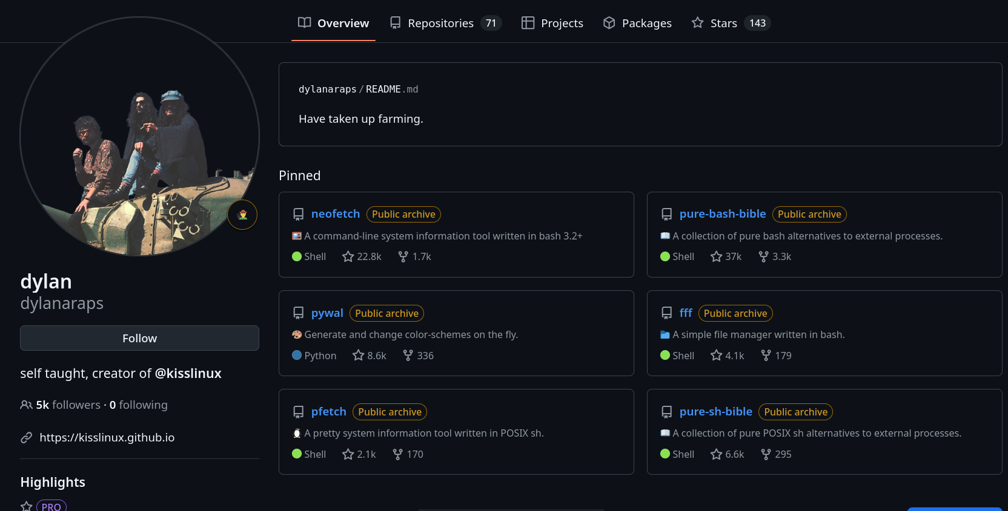Open the pure-sh-bible repository link
This screenshot has width=1008, height=511.
click(x=716, y=411)
